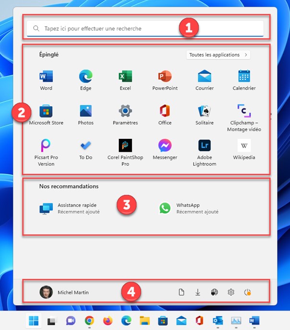
Task: Click the search field Tapez ici pour effectuer une recherche
Action: (x=145, y=28)
